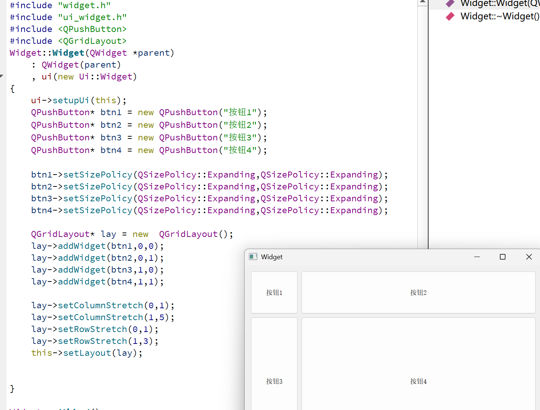The height and width of the screenshot is (410, 540).
Task: Click the 按钮1 button in Widget window
Action: coord(274,292)
